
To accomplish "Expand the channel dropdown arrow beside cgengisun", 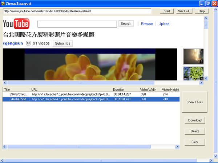I will [28, 43].
